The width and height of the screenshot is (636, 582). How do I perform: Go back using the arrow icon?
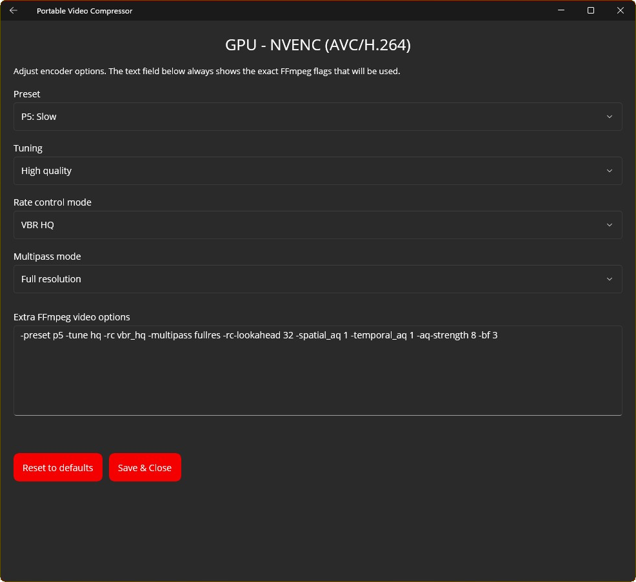coord(14,10)
